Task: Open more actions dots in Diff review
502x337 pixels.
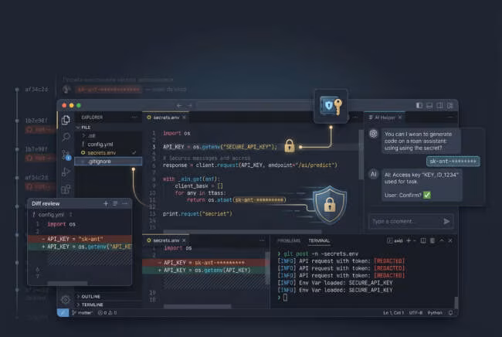Action: click(124, 203)
